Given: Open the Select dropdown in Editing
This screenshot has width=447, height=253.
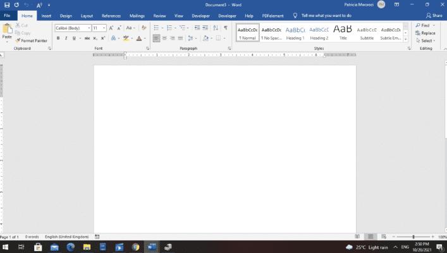Looking at the screenshot, I should [x=426, y=41].
